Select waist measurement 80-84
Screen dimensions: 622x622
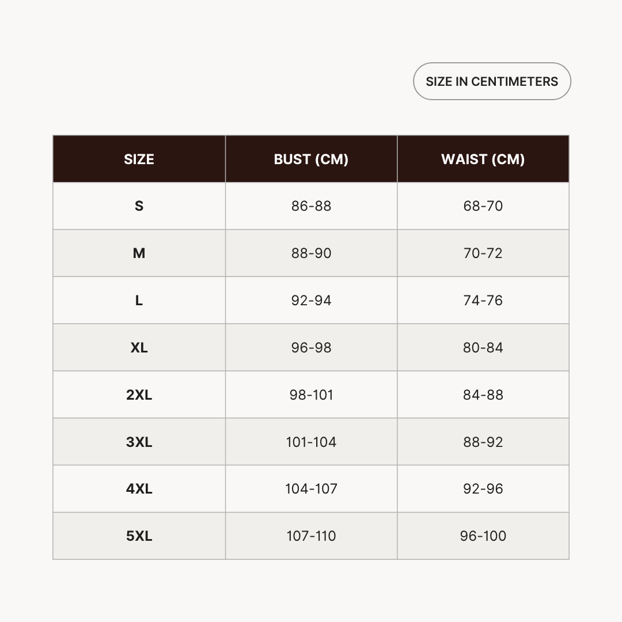click(483, 348)
